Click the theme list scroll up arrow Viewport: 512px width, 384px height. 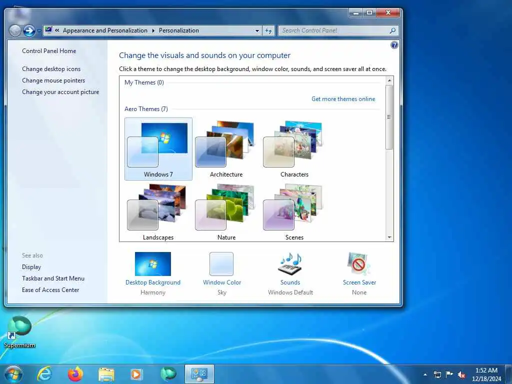pos(389,80)
